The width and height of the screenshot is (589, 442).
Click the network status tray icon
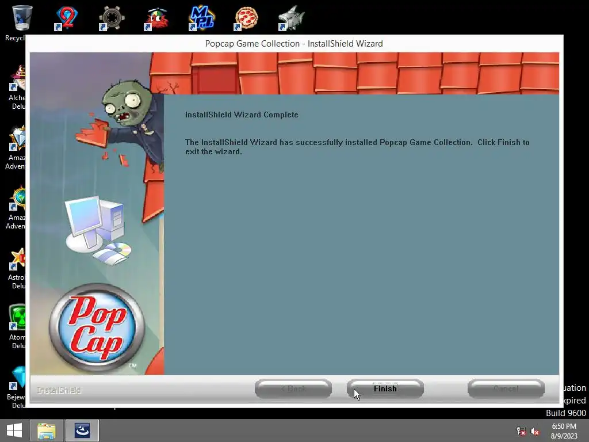521,431
